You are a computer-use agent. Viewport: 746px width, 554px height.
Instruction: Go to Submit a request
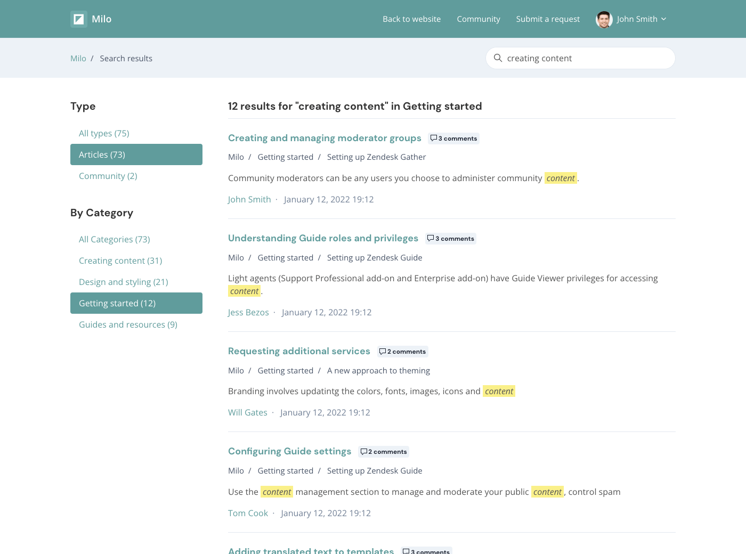coord(547,19)
